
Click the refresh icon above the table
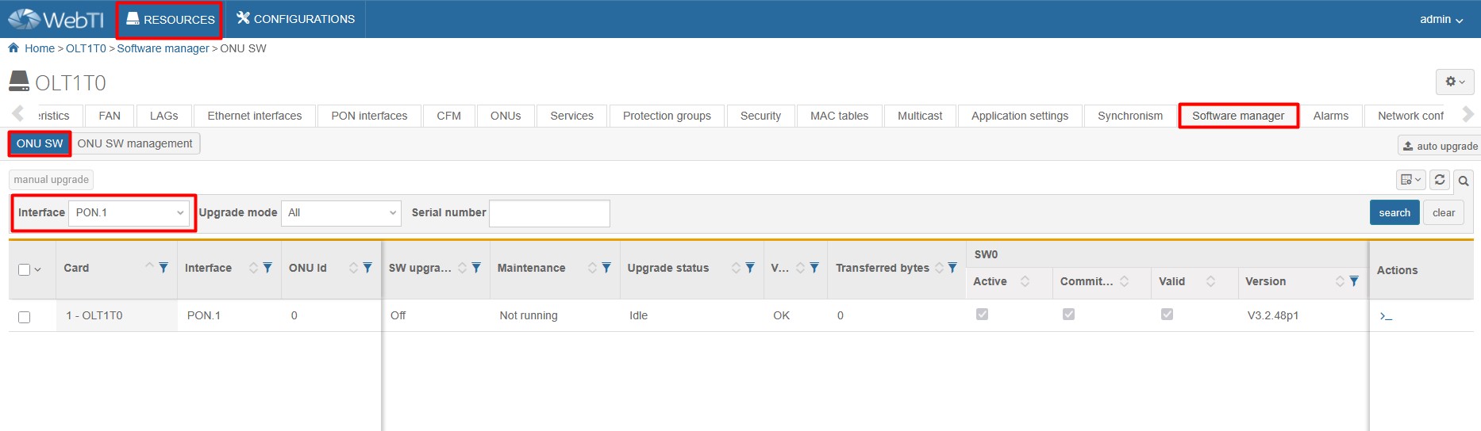[x=1440, y=180]
